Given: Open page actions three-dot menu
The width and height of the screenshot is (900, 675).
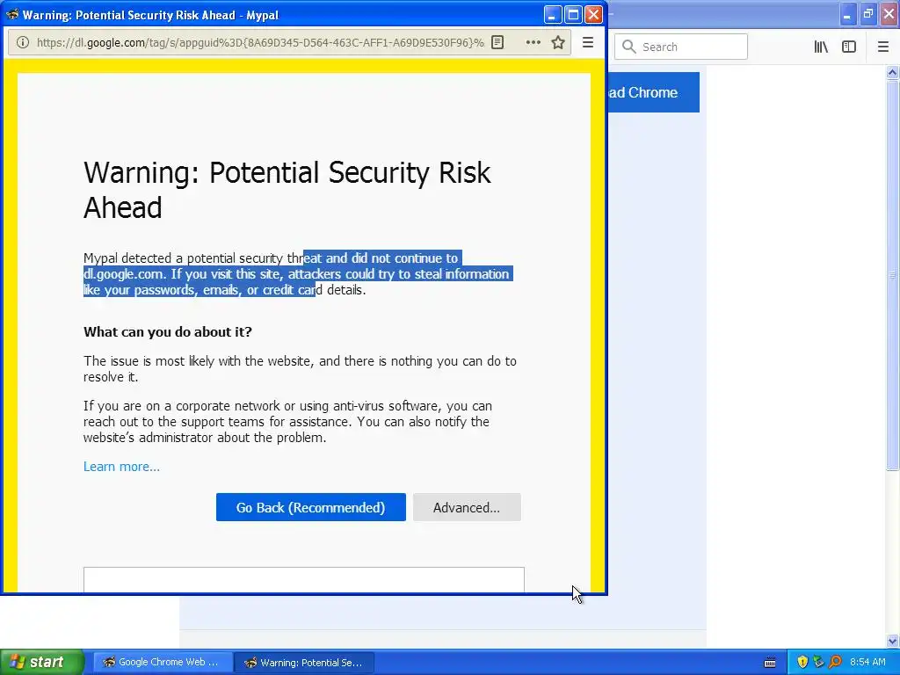Looking at the screenshot, I should tap(533, 42).
